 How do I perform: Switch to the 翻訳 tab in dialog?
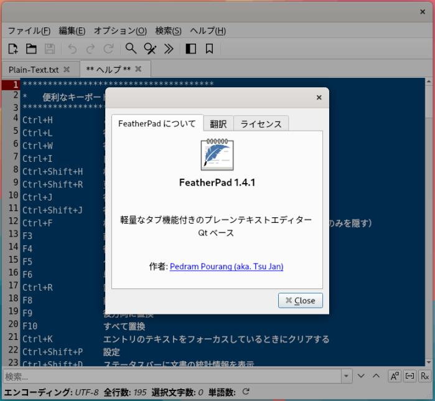click(218, 124)
